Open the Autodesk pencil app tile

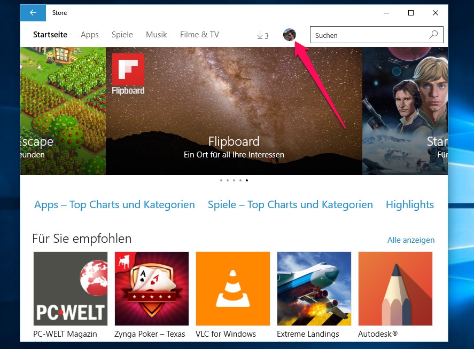point(395,289)
